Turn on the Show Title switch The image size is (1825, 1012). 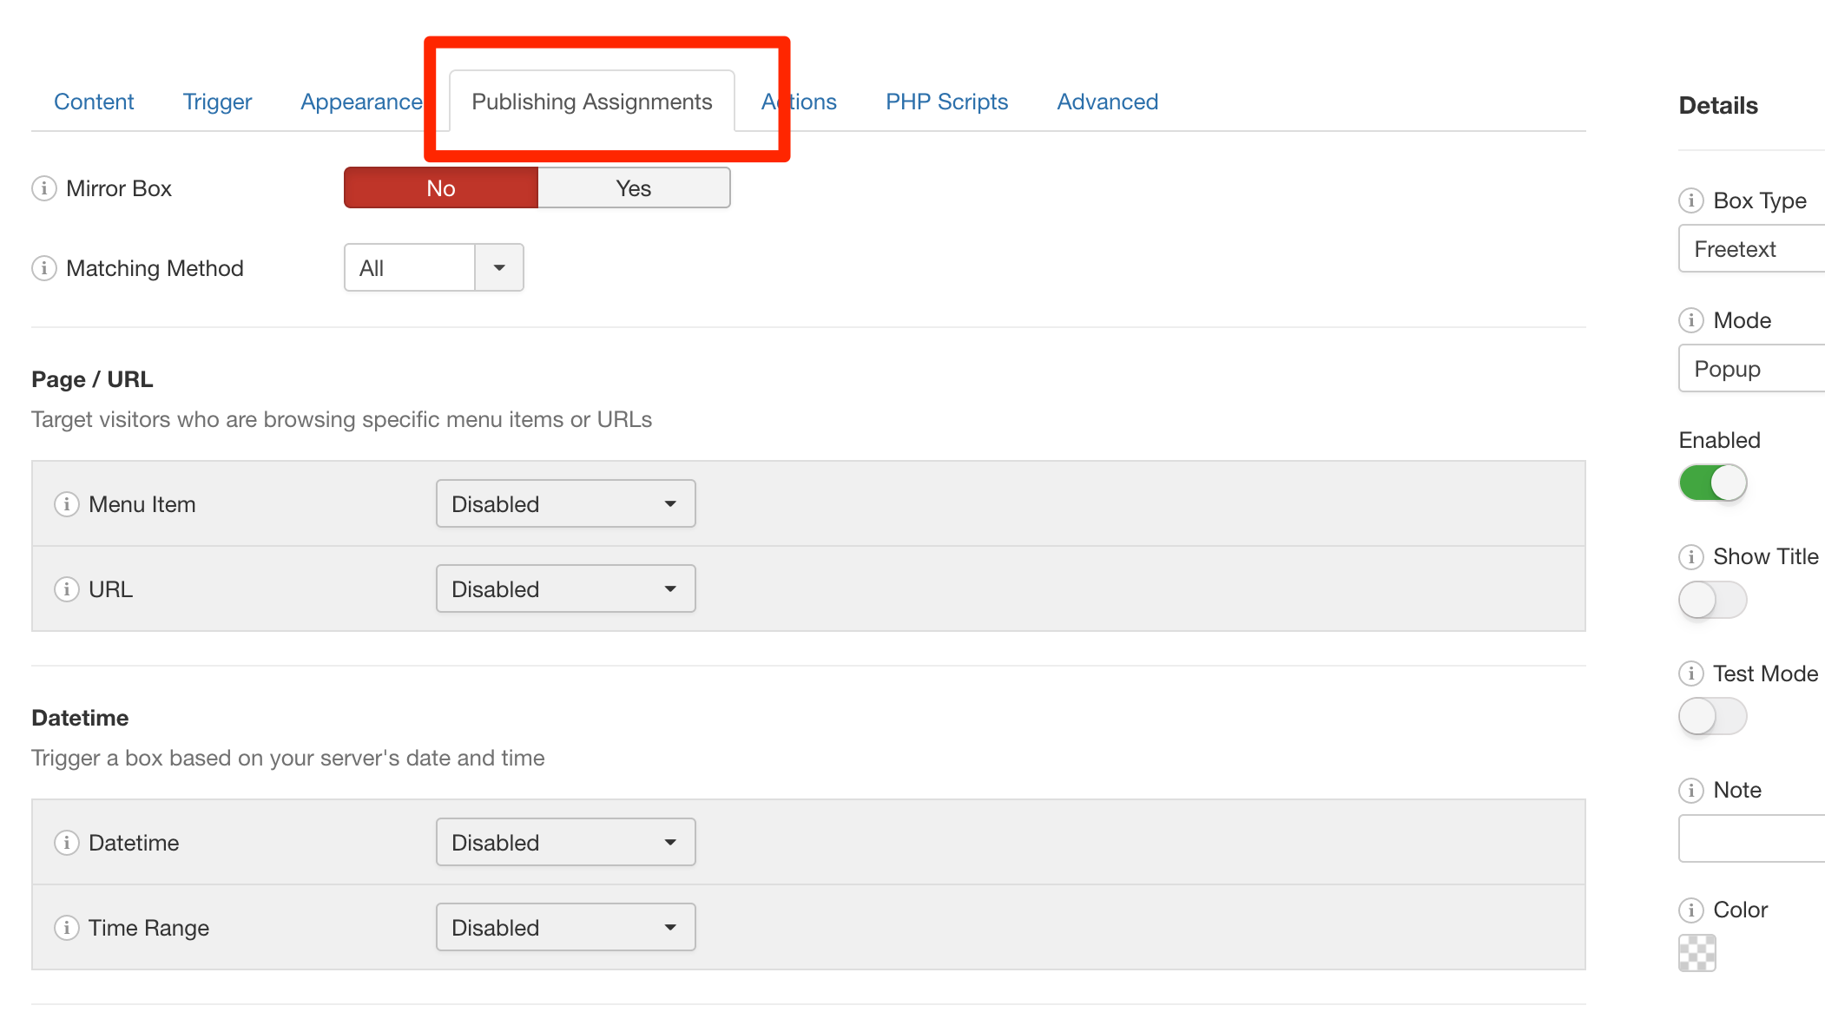pos(1712,600)
